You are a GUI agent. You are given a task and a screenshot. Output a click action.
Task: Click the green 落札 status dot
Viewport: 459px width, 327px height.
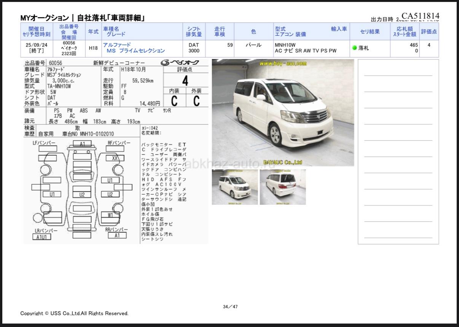[354, 48]
